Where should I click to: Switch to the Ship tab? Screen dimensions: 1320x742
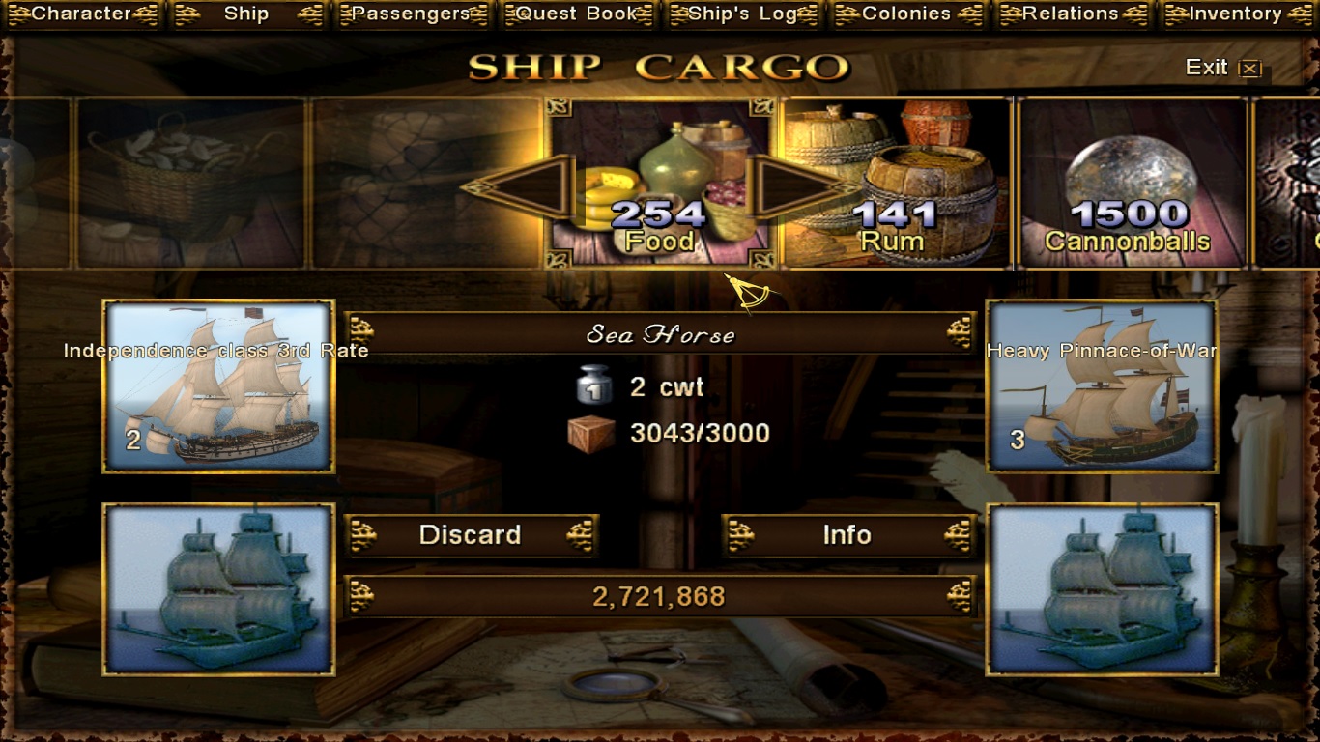point(246,14)
